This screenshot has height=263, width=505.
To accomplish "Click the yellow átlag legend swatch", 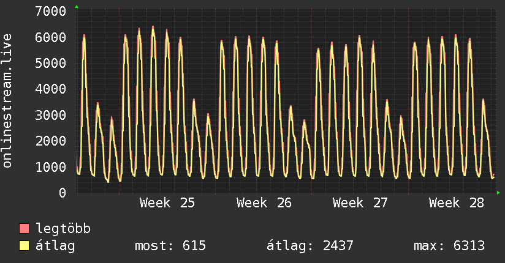I will click(24, 246).
